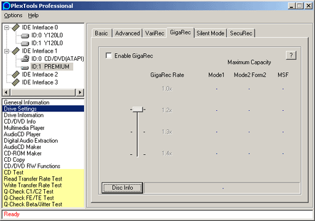Image resolution: width=315 pixels, height=221 pixels.
Task: Open CD Test in the yellow list
Action: tap(43, 173)
